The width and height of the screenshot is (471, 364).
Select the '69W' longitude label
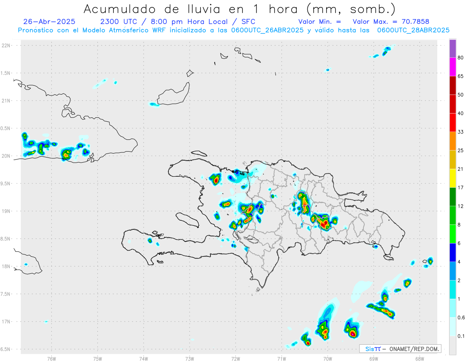click(374, 359)
